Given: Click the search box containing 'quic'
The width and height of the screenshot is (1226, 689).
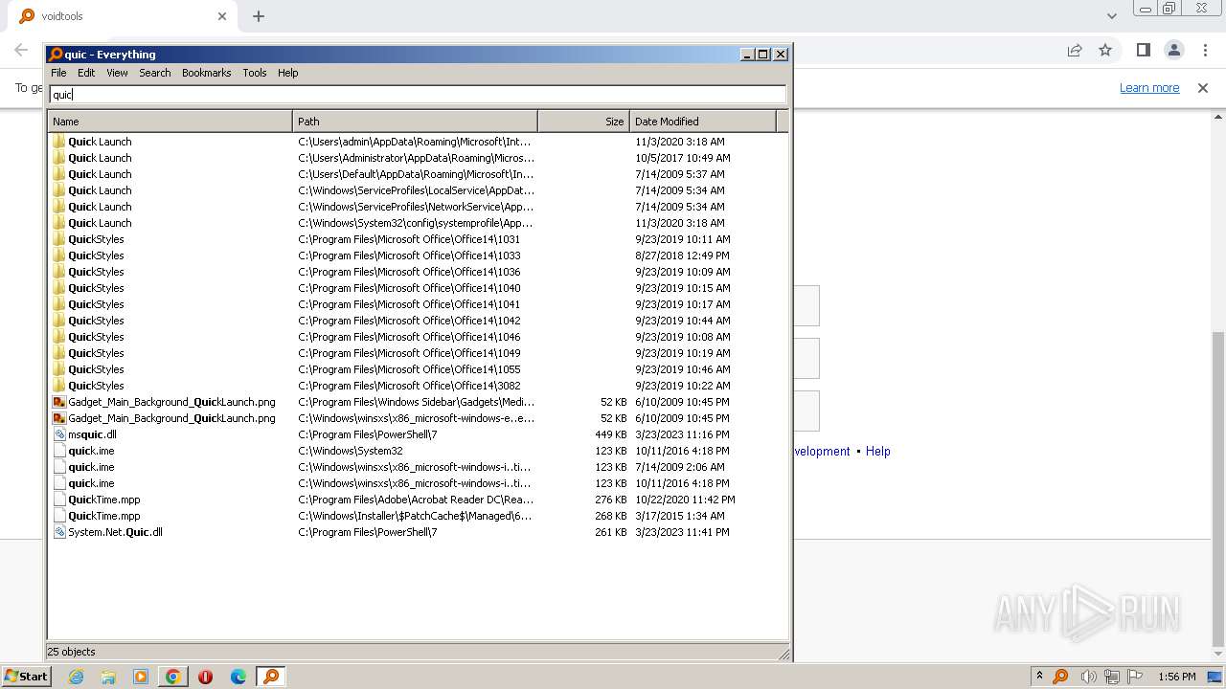Looking at the screenshot, I should click(x=418, y=94).
